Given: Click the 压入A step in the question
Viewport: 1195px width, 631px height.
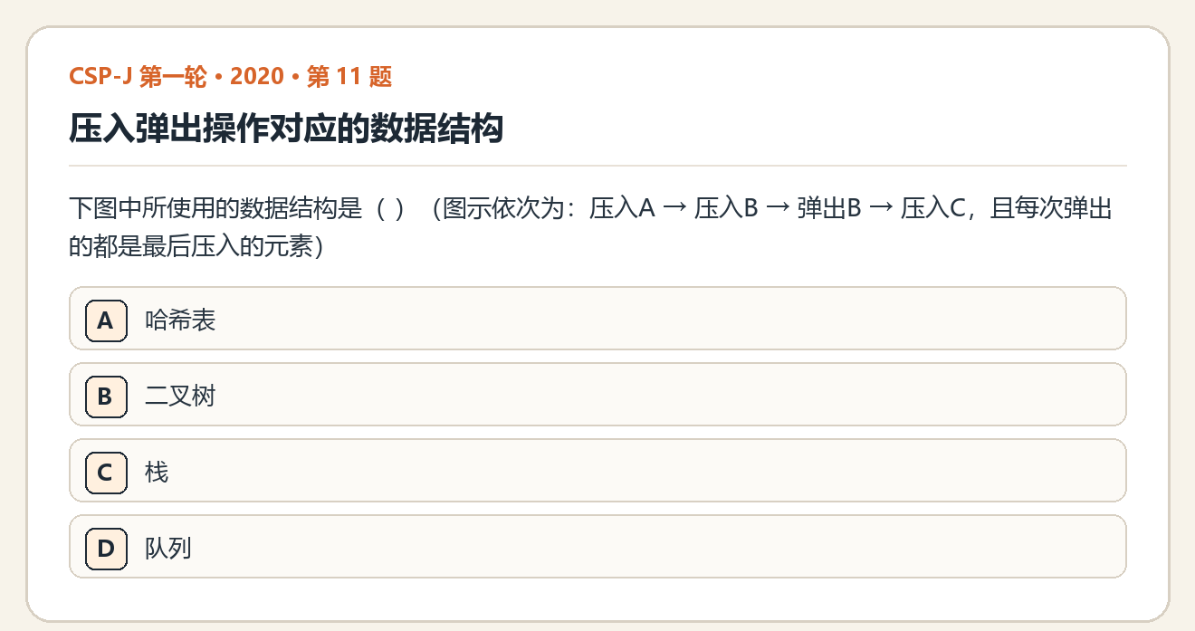Looking at the screenshot, I should click(x=622, y=209).
